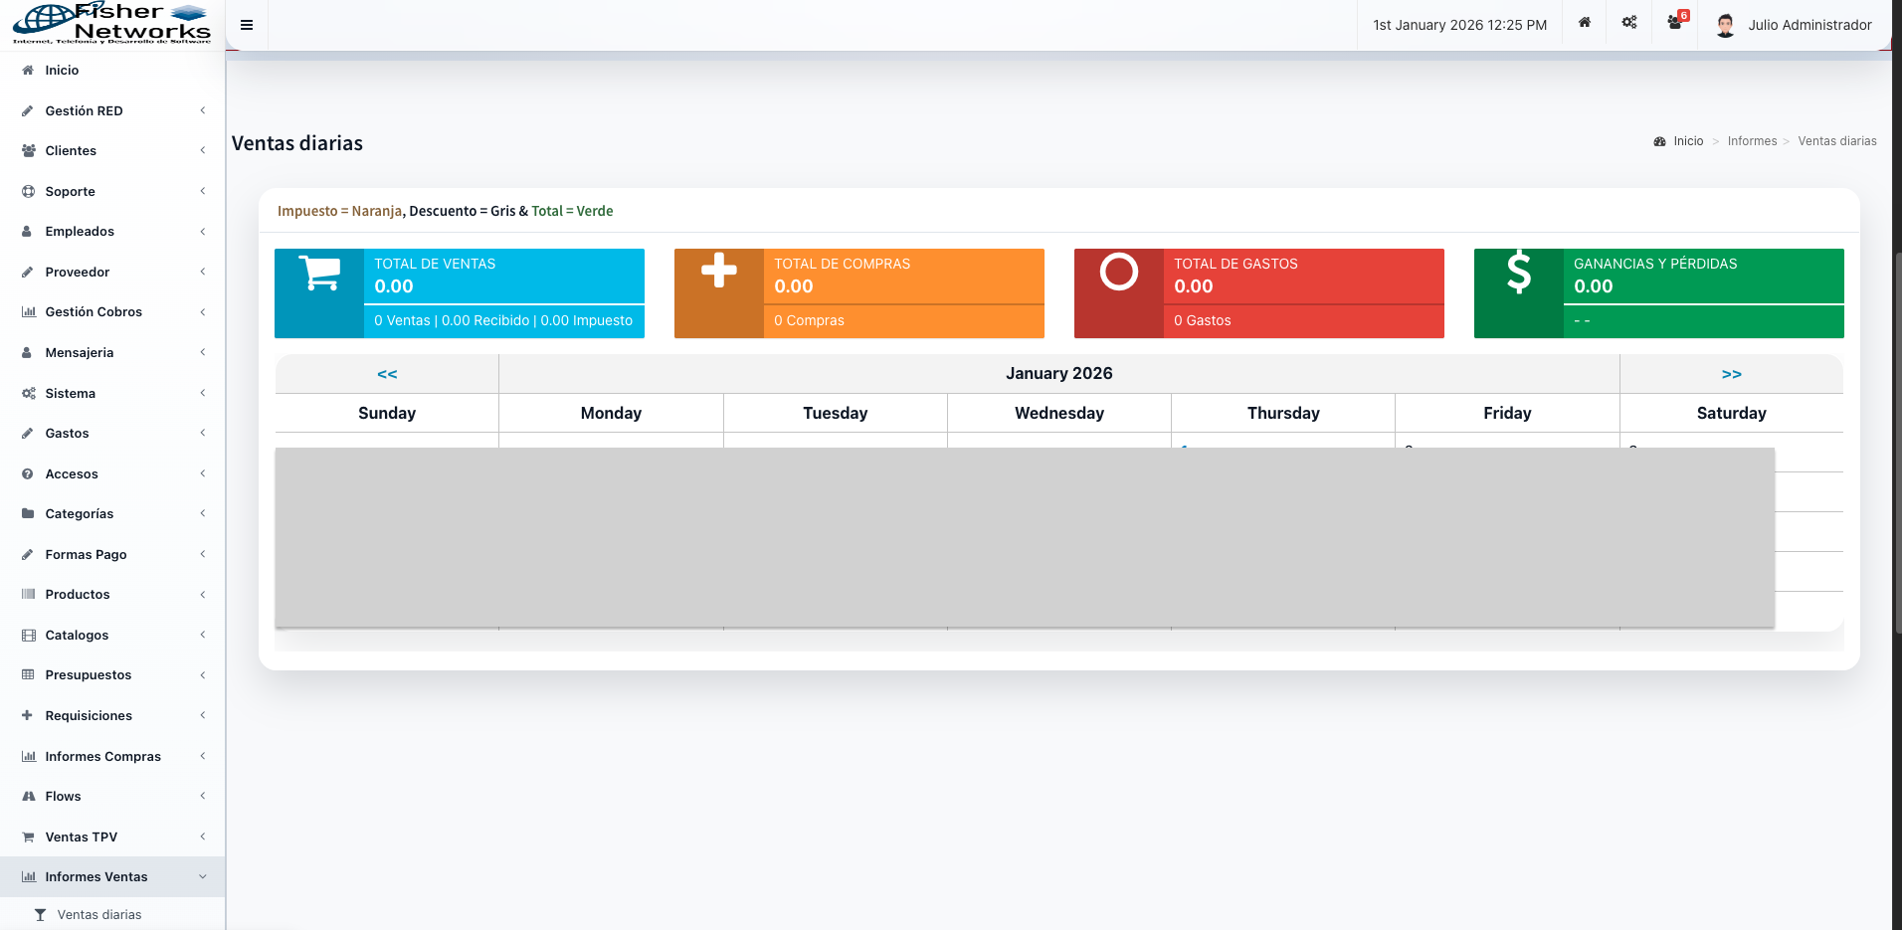
Task: Click the Informes breadcrumb link
Action: [1752, 141]
